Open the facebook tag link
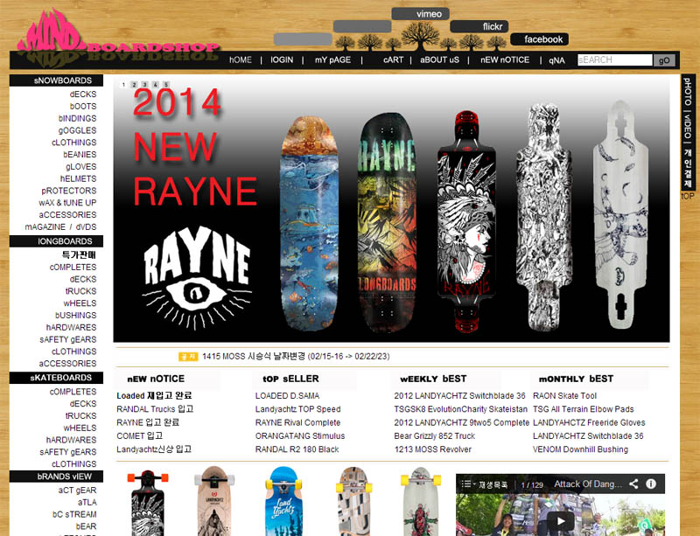The height and width of the screenshot is (536, 700). (x=539, y=39)
